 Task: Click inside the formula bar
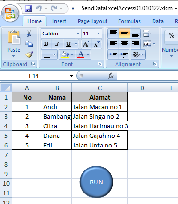point(147,76)
